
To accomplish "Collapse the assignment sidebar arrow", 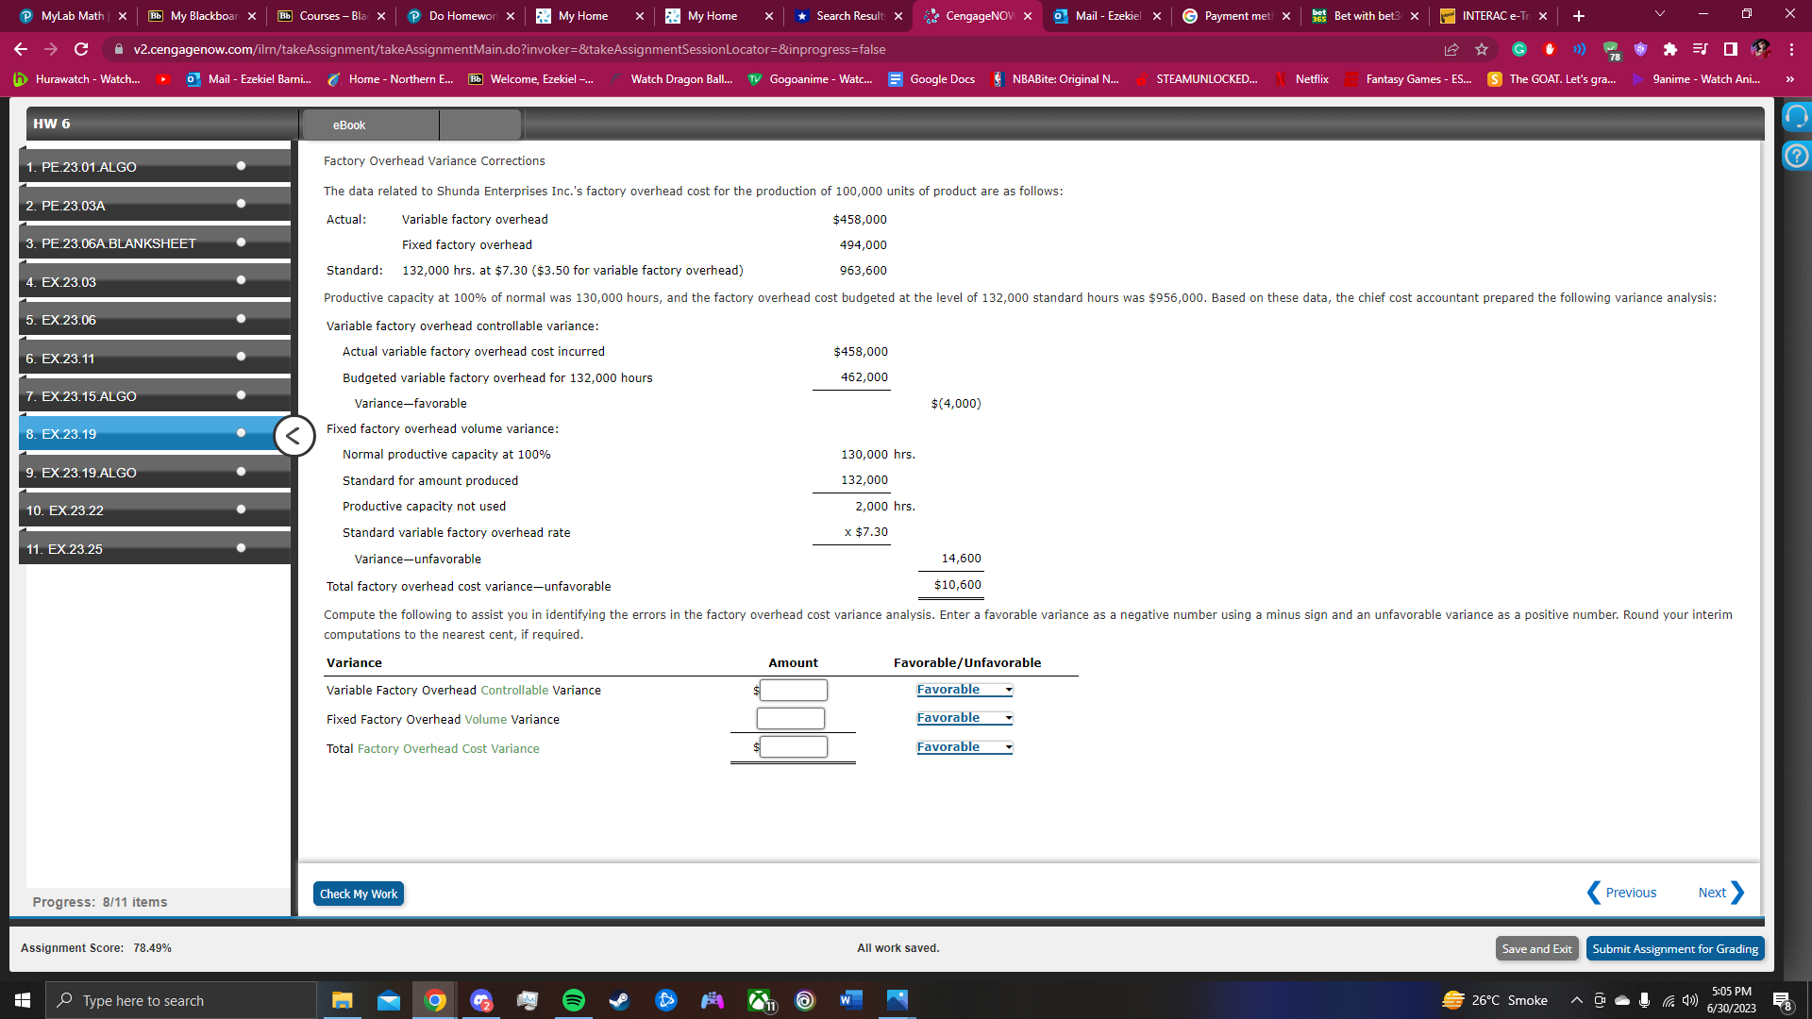I will [x=294, y=436].
